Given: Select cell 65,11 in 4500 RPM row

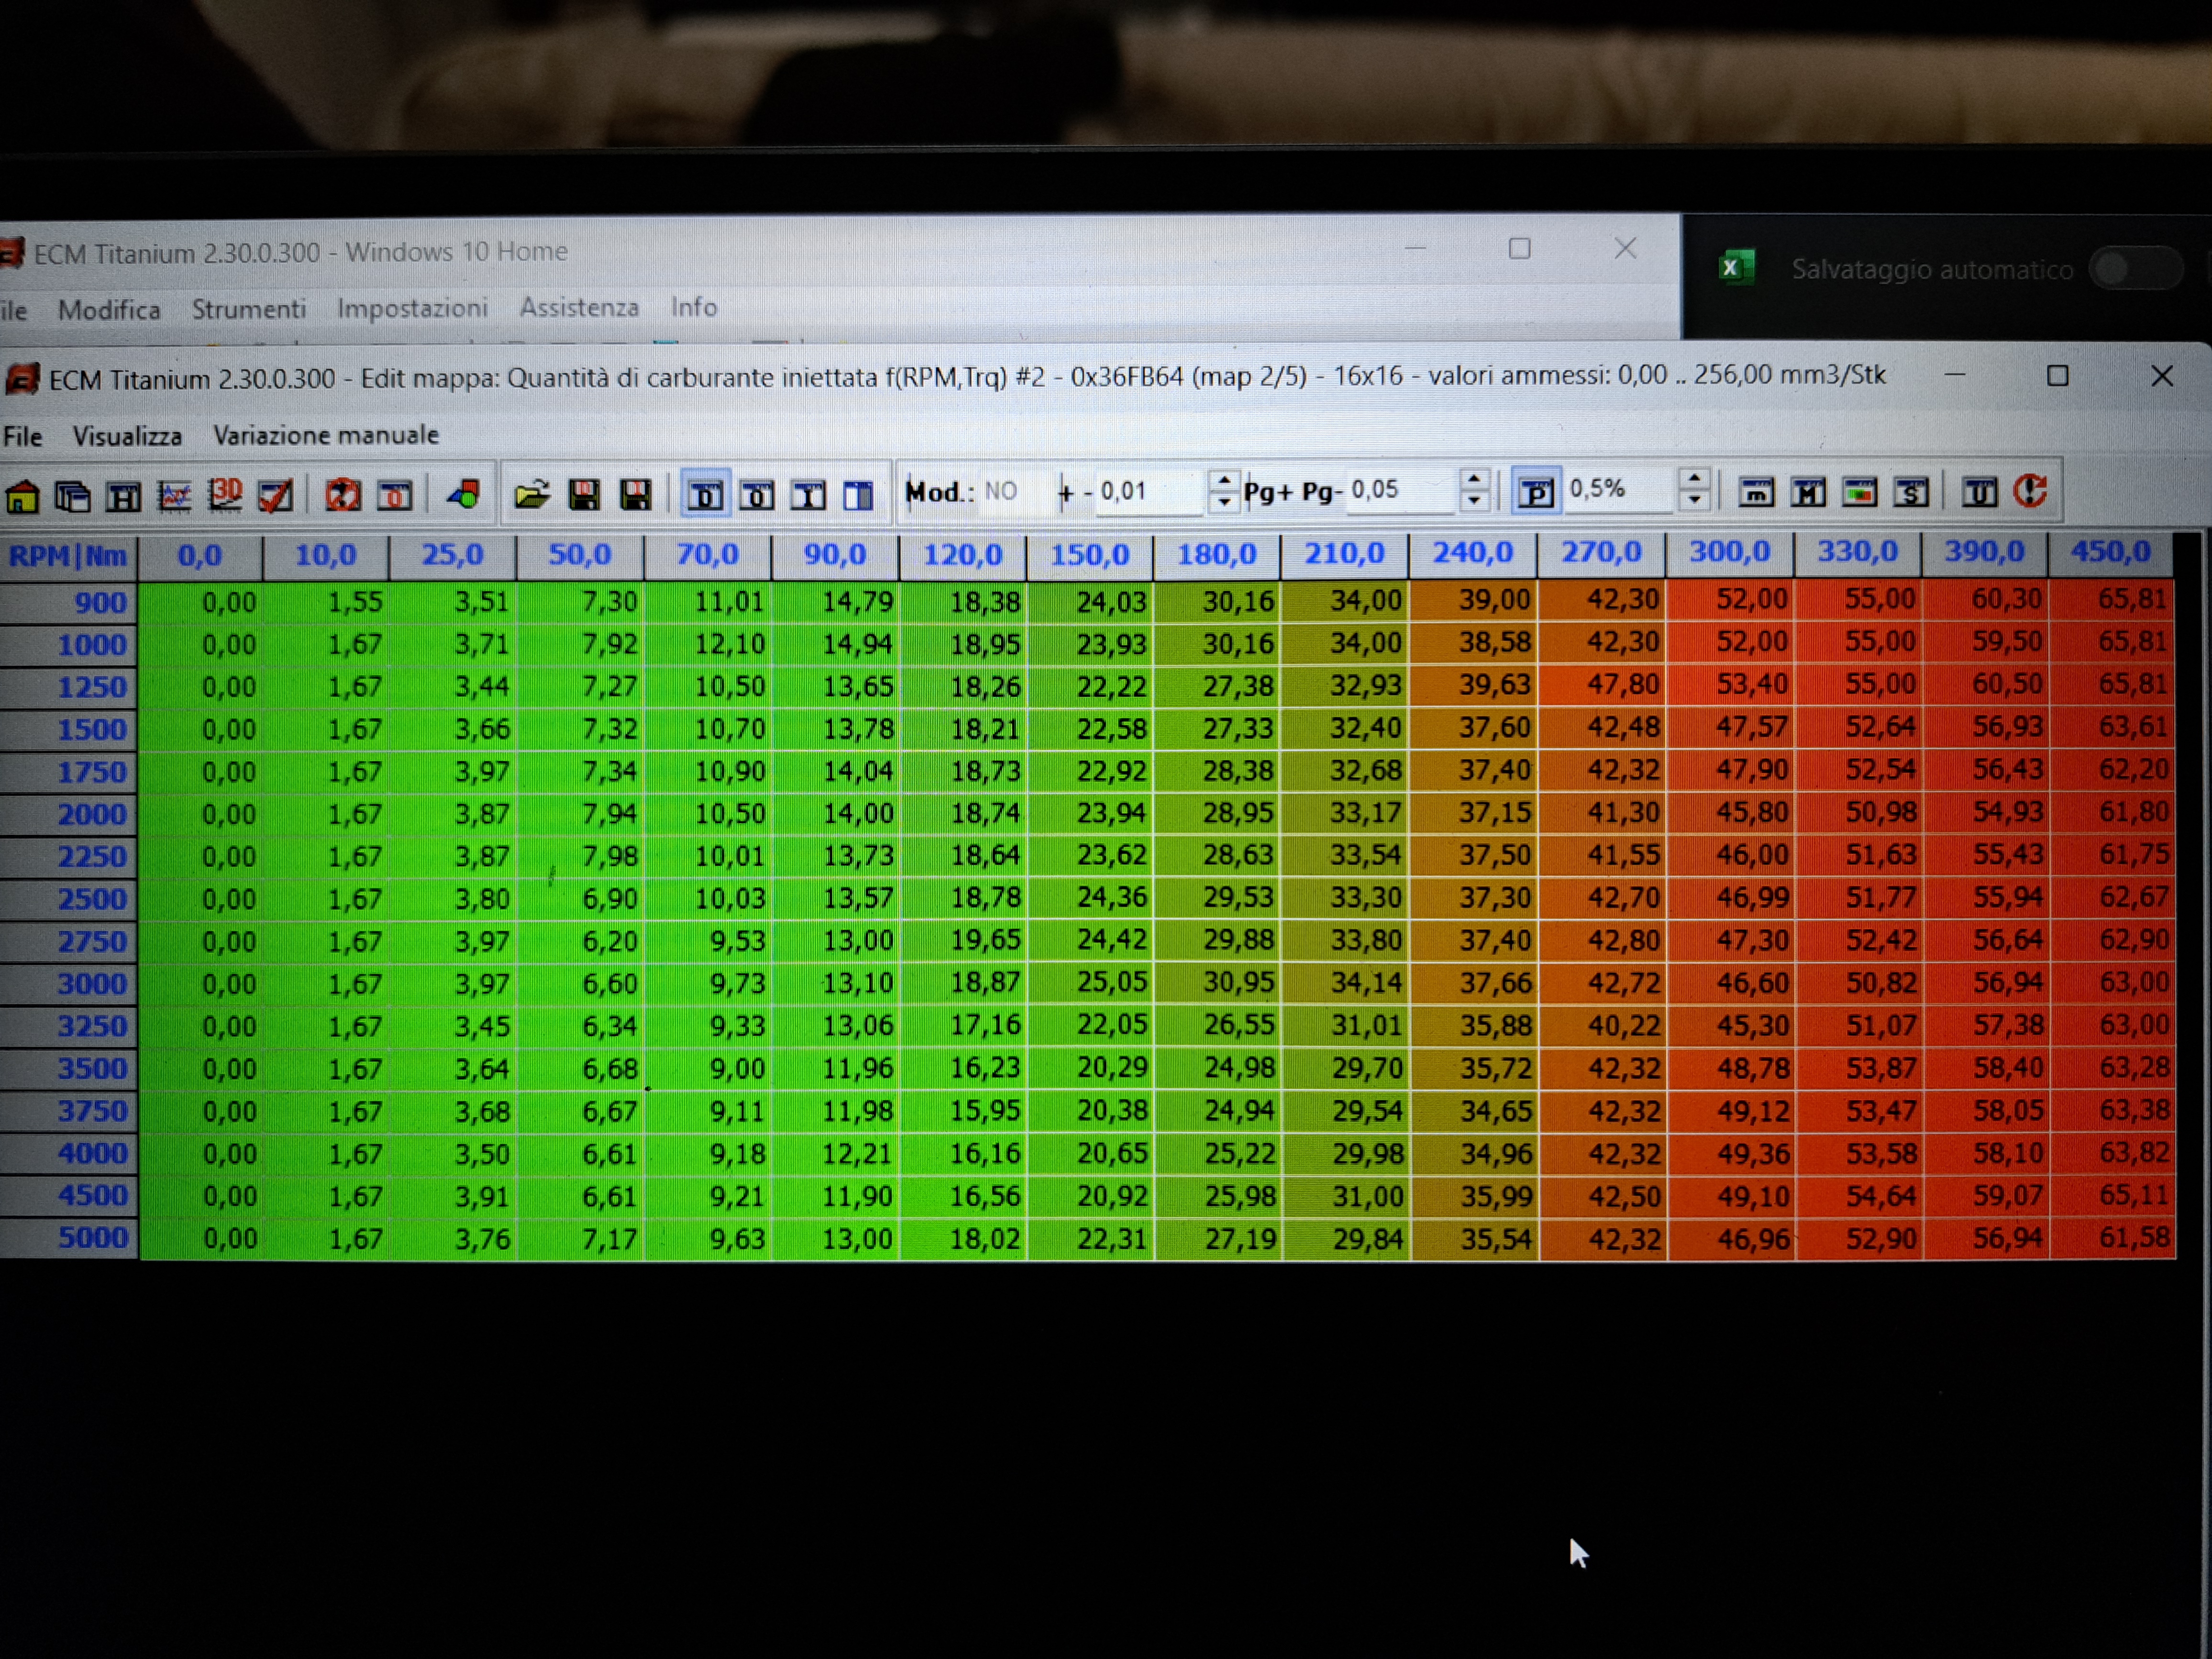Looking at the screenshot, I should pyautogui.click(x=2112, y=1195).
